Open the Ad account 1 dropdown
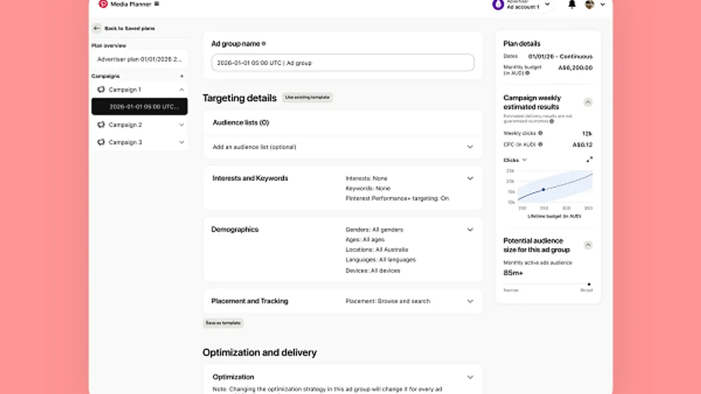 [x=547, y=5]
